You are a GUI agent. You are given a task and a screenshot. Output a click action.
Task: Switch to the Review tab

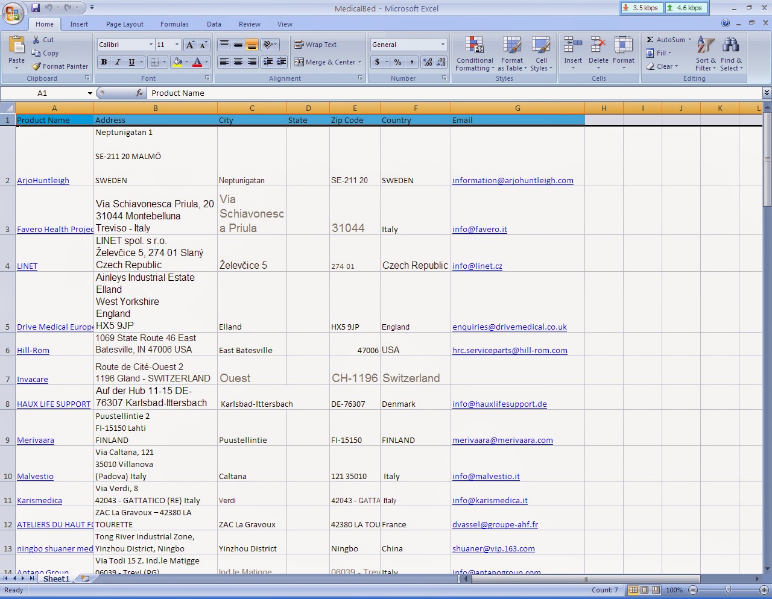[249, 24]
